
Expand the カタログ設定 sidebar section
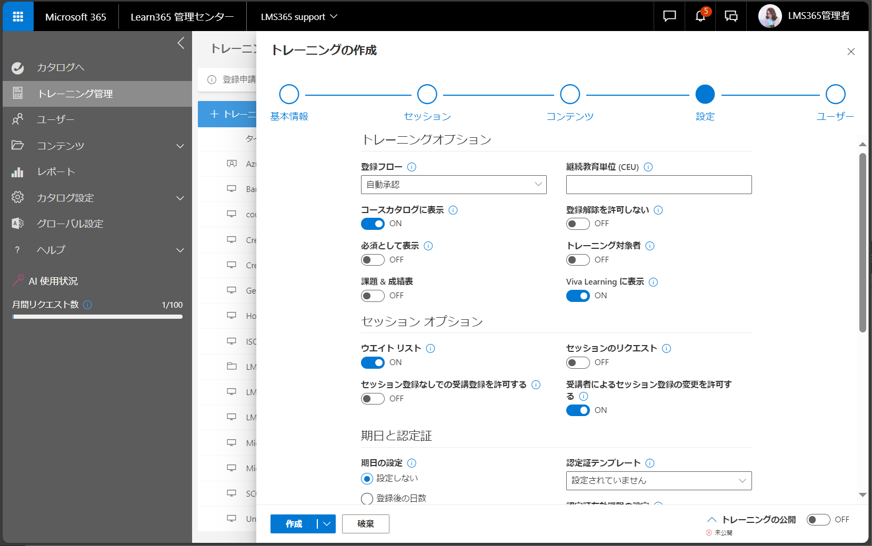pyautogui.click(x=180, y=198)
